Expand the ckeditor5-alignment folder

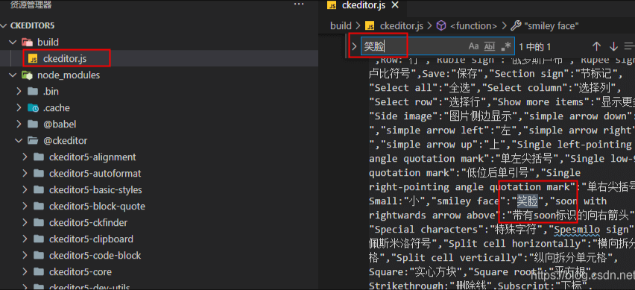(25, 157)
